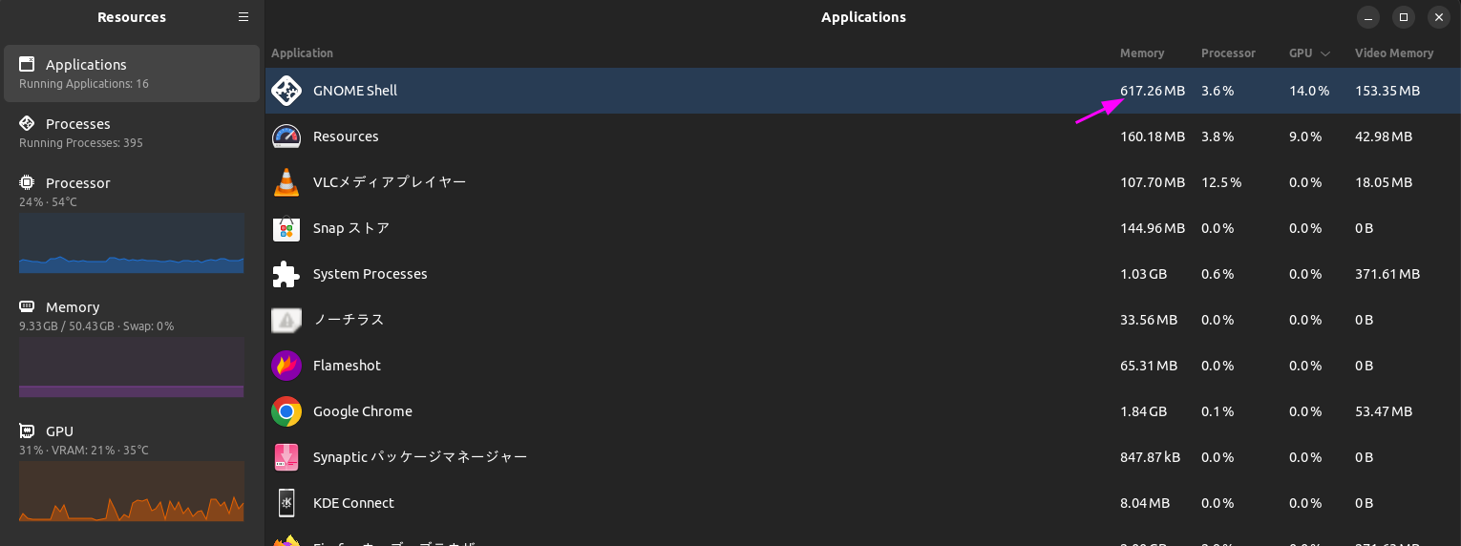Select the KDE Connect row

[x=863, y=503]
